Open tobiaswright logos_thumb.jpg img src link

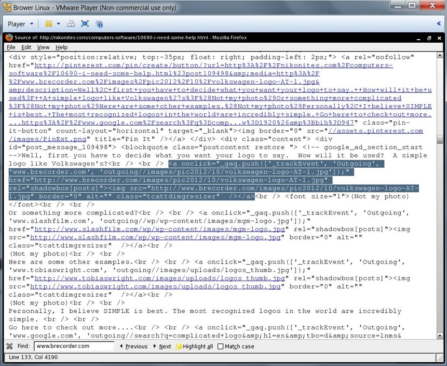click(x=155, y=287)
